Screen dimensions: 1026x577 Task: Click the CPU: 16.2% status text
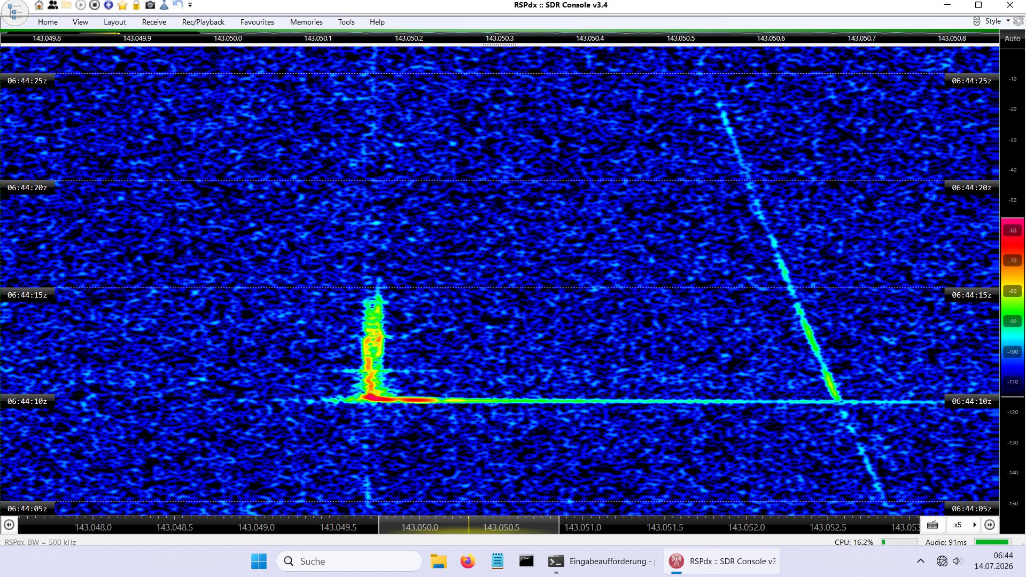(x=853, y=542)
